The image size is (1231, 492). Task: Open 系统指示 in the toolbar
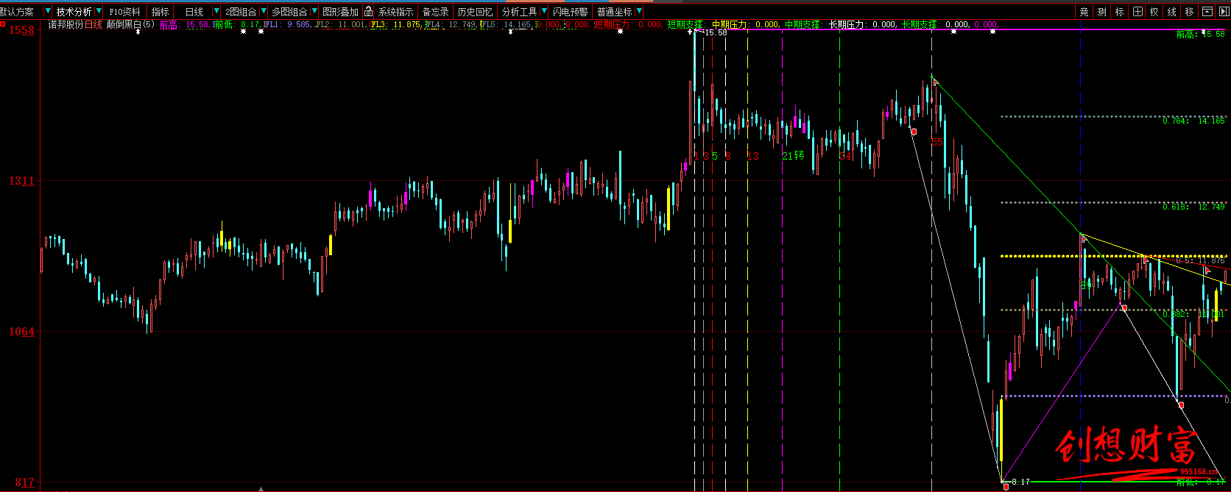click(395, 12)
